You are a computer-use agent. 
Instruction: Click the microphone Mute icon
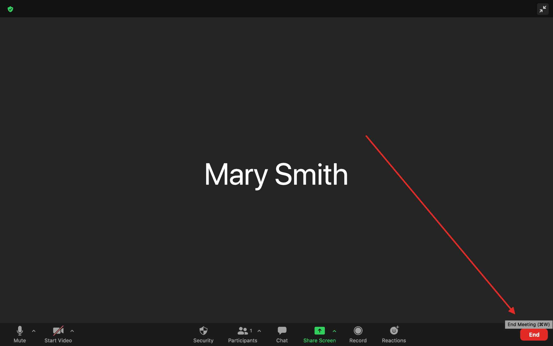[20, 330]
